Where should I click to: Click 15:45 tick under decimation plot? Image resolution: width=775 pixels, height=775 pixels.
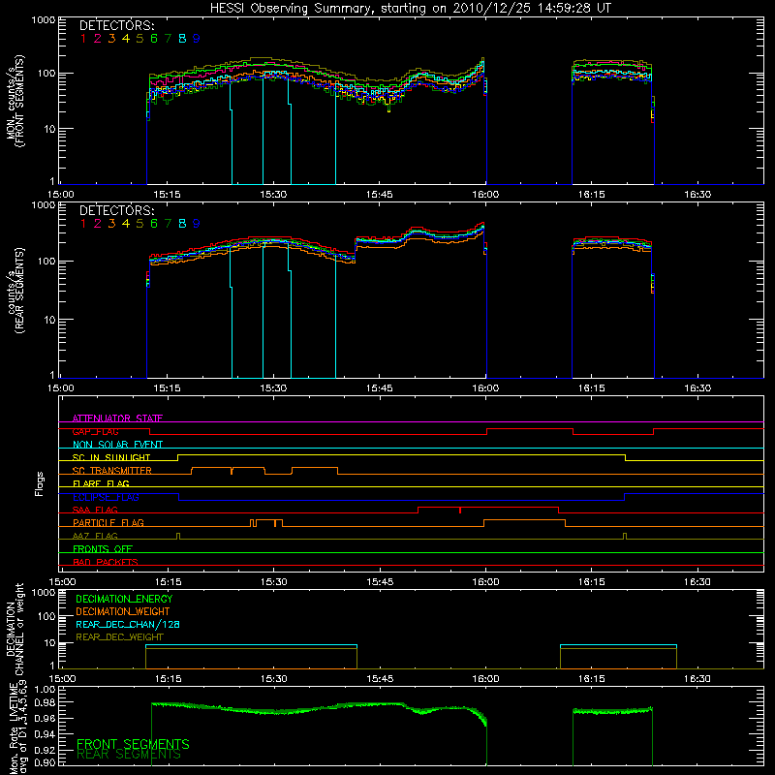[x=380, y=679]
